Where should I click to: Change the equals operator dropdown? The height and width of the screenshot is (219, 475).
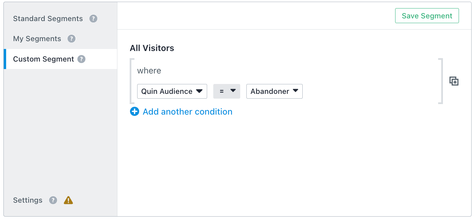click(227, 91)
